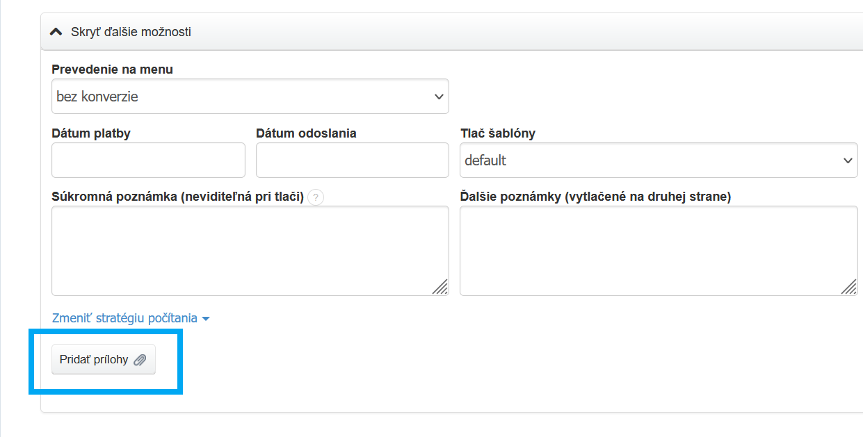
Task: Focus the "Dátum odoslania" date field
Action: 352,160
